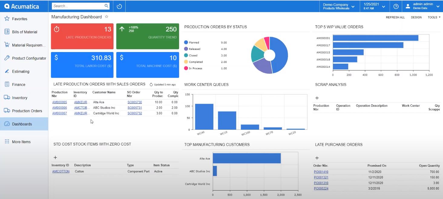This screenshot has width=443, height=199.
Task: Click the In Process legend color swatch
Action: tap(186, 68)
